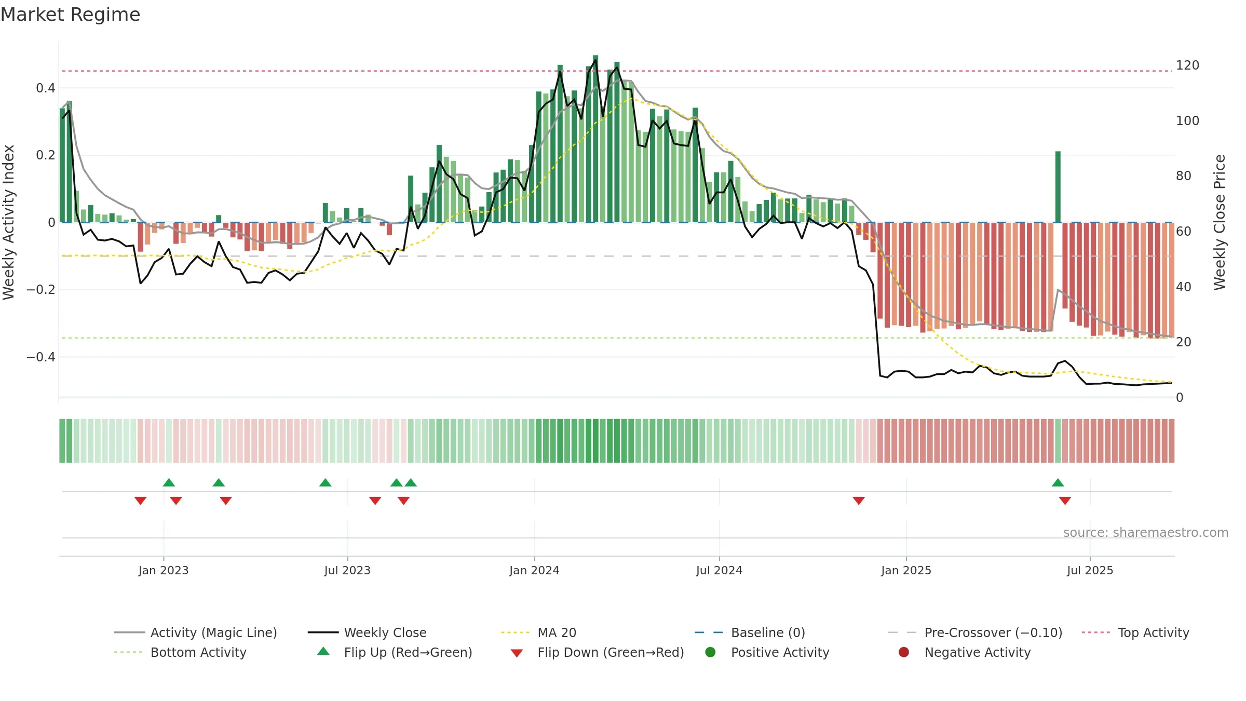
Task: Click the red Flip Down triangle legend icon
Action: 517,653
